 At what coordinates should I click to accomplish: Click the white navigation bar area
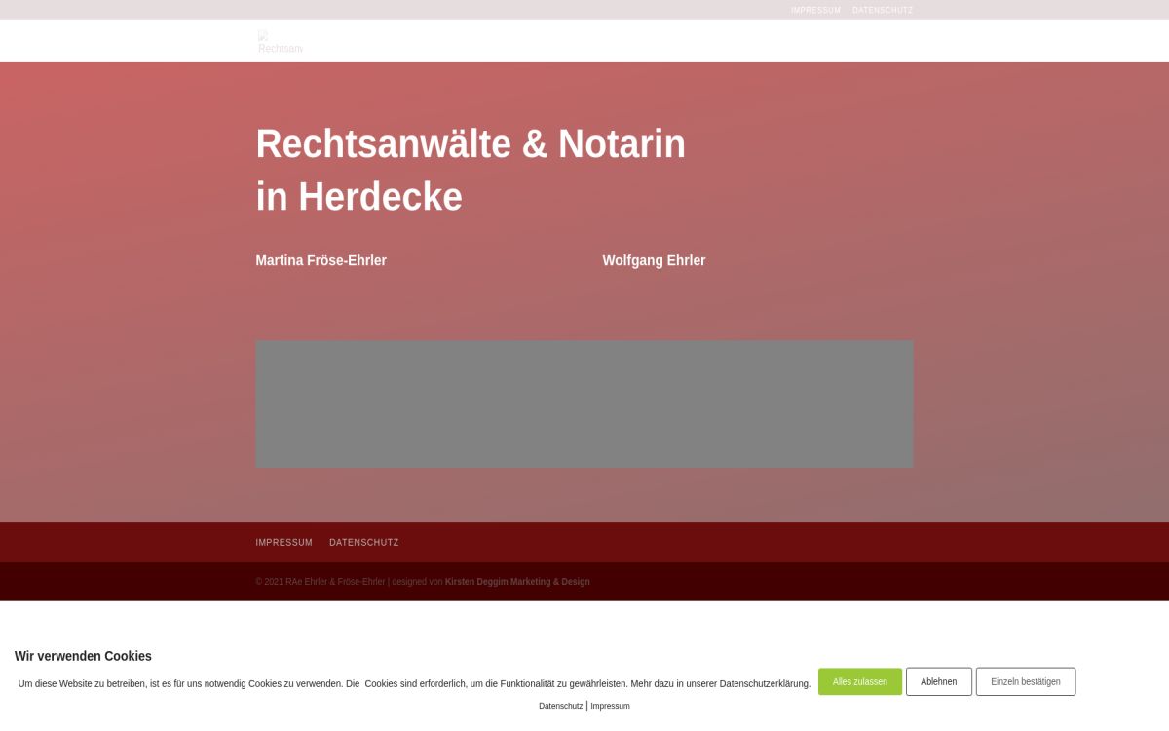point(682,41)
